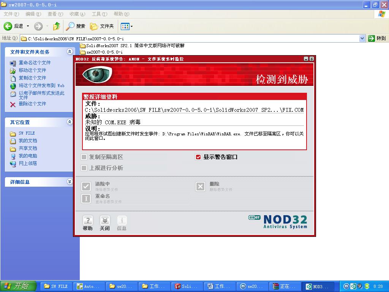Toggle 复制至隔离区 checkbox in NOD32
The image size is (389, 292).
84,157
